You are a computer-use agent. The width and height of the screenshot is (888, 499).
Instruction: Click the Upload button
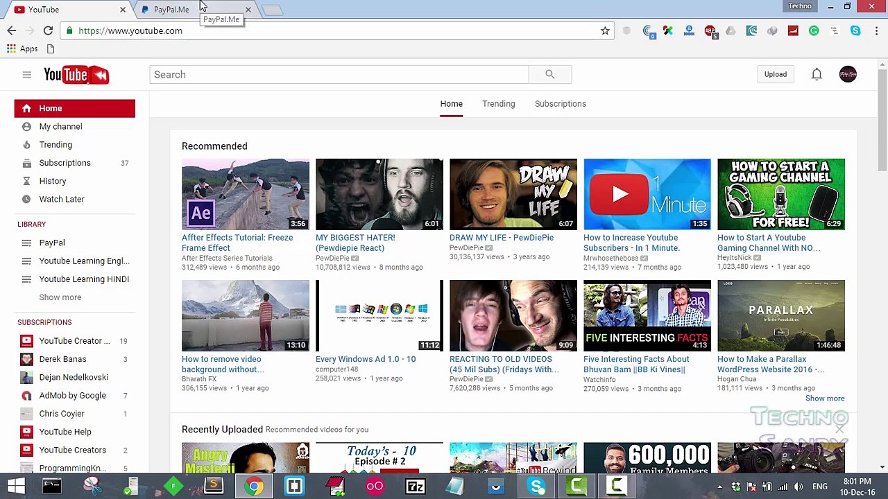tap(776, 74)
